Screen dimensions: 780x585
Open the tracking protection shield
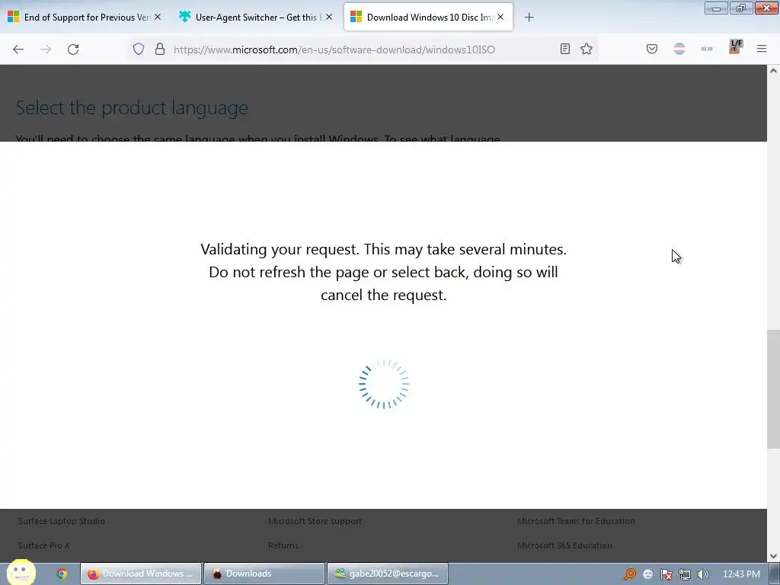139,49
